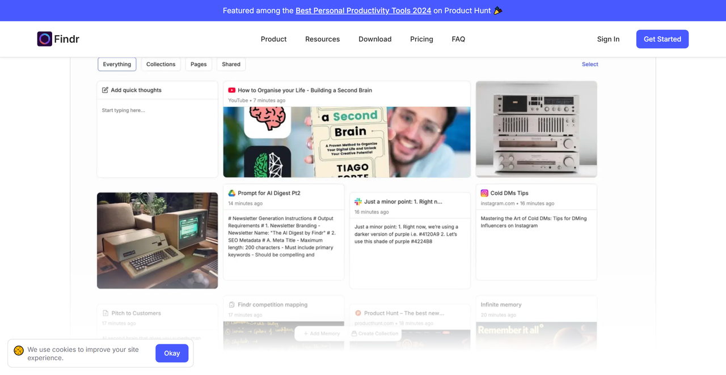726x375 pixels.
Task: Click the Product Hunt icon on faded card
Action: (358, 313)
